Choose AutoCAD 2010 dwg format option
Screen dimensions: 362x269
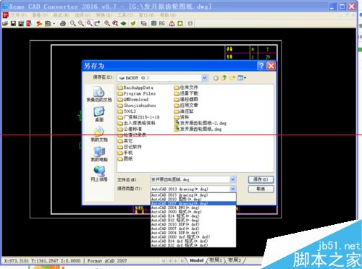193,200
